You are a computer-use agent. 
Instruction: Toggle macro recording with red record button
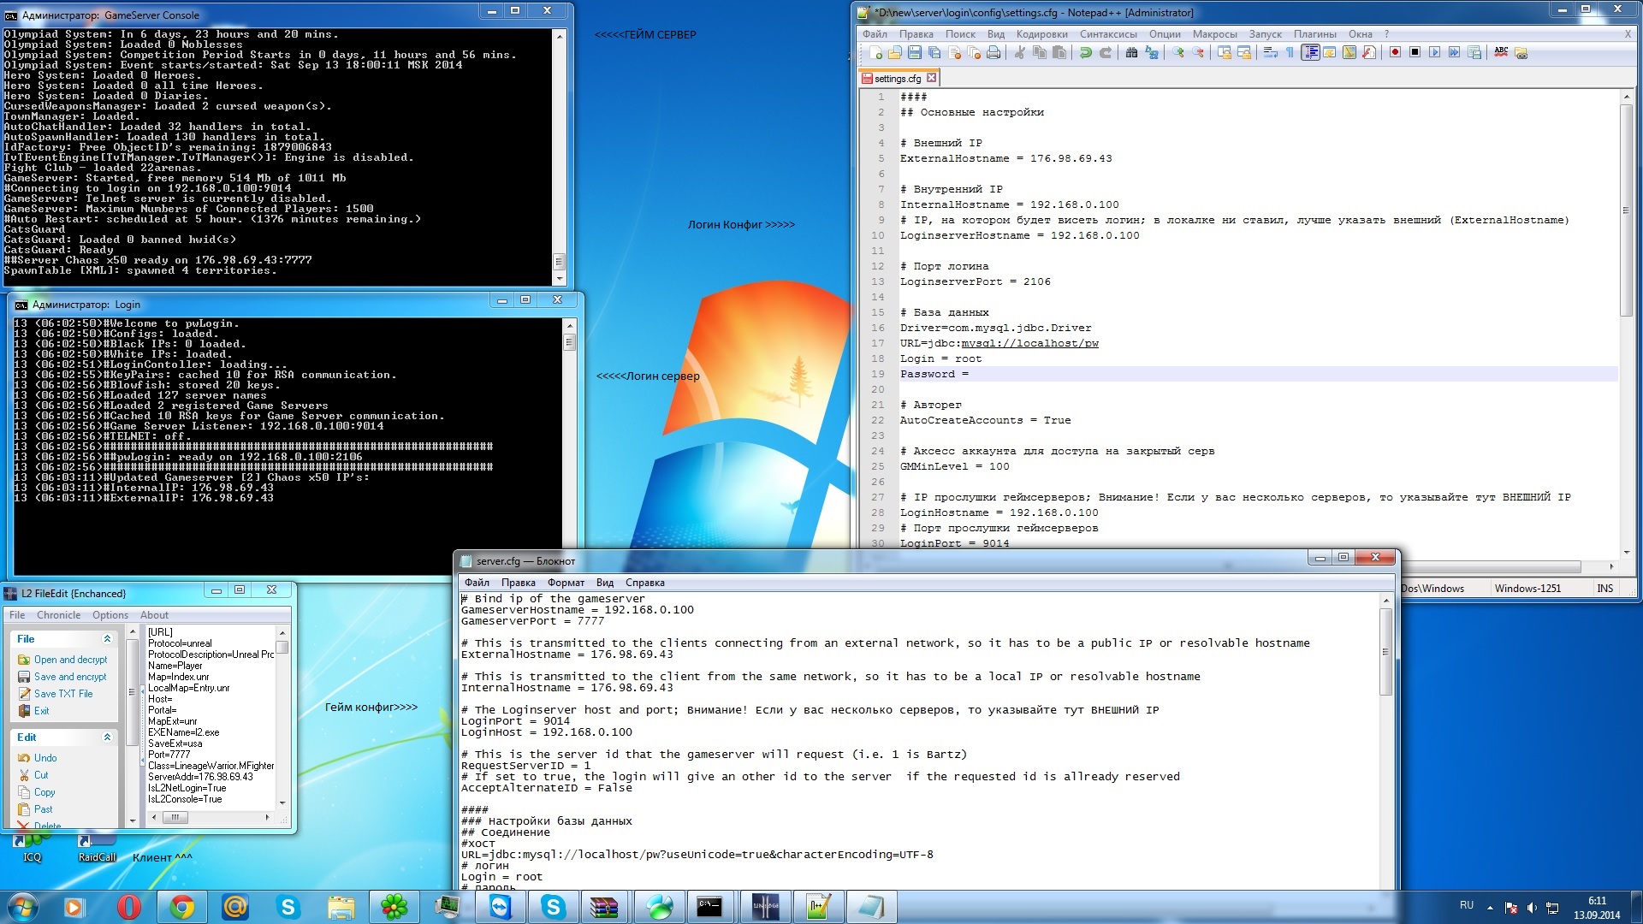point(1395,52)
